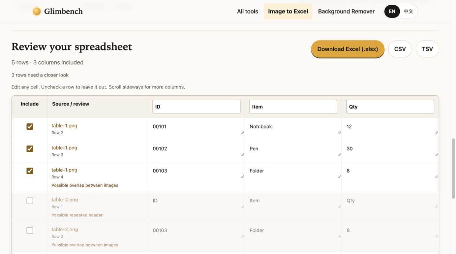Grab the resize handle of the Notebook cell
The image size is (456, 254).
pos(339,133)
